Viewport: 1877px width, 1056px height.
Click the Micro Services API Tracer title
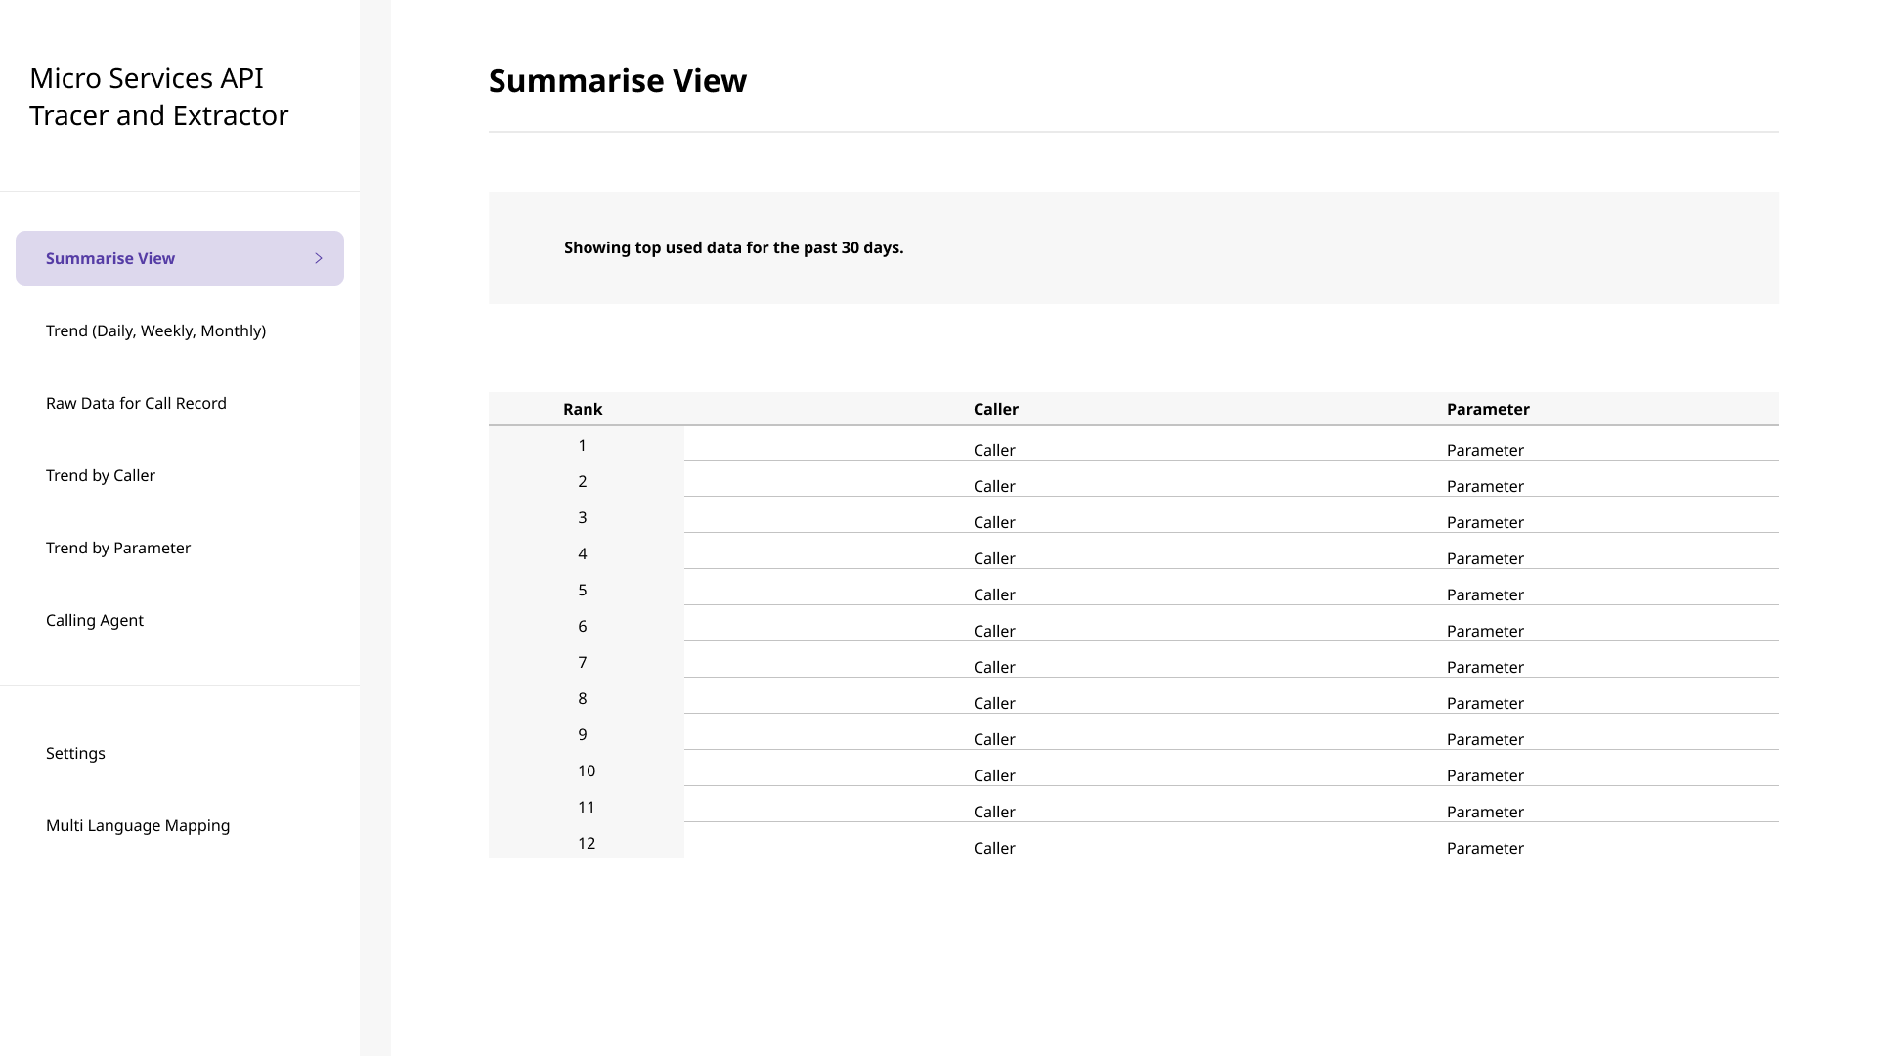[159, 96]
